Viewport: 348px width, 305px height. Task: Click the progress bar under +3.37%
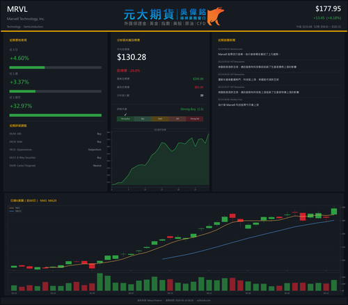click(x=56, y=91)
